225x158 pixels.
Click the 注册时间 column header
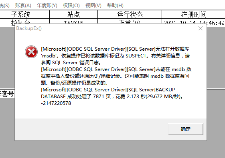point(193,14)
